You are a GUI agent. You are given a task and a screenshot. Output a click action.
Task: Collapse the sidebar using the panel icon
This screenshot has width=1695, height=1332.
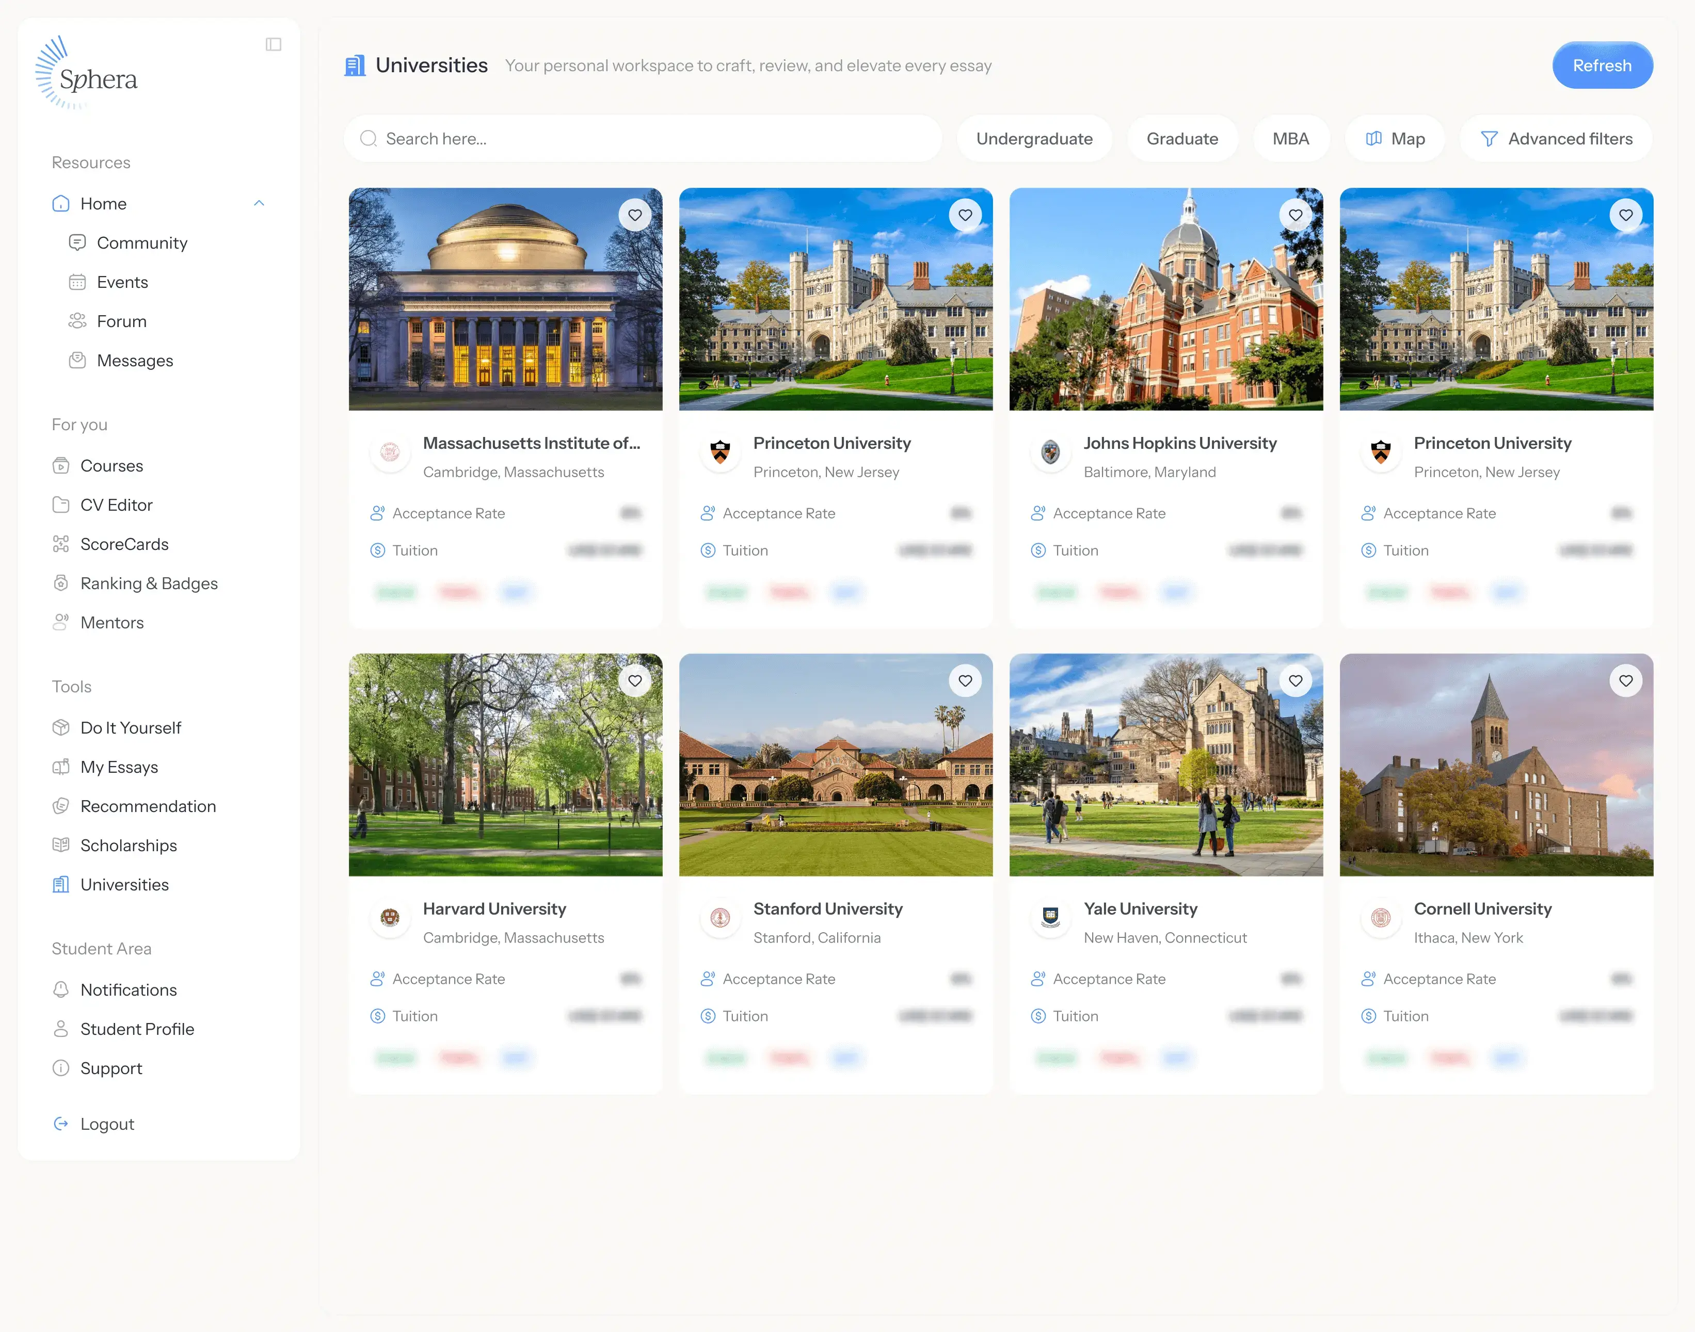tap(273, 44)
